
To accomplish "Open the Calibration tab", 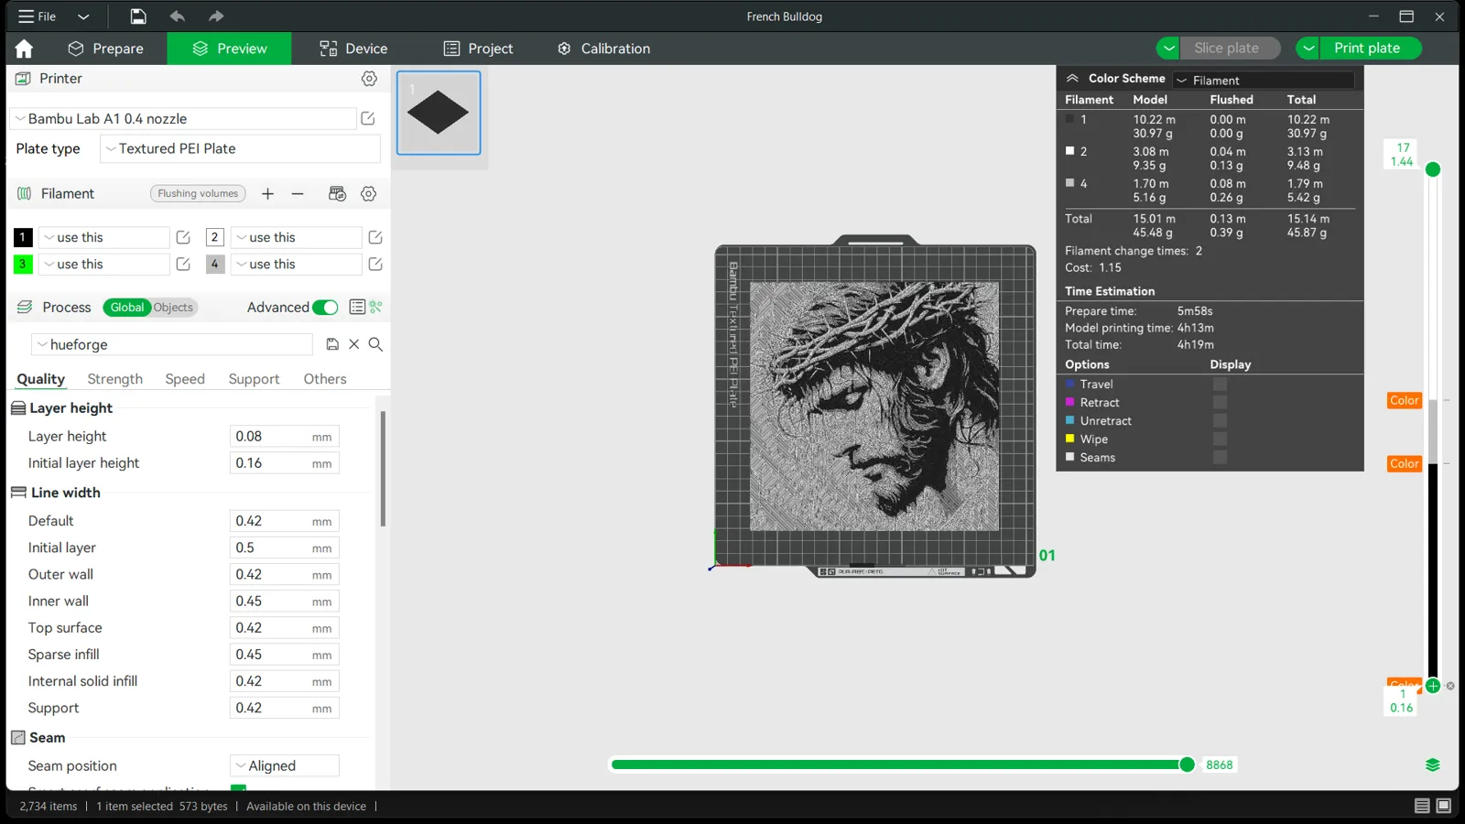I will point(604,49).
